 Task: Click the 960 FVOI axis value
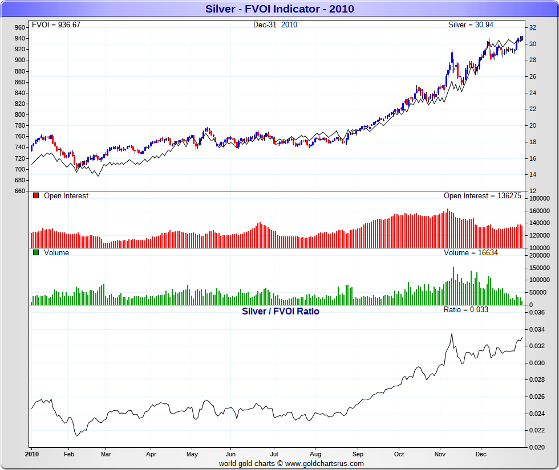coord(20,27)
